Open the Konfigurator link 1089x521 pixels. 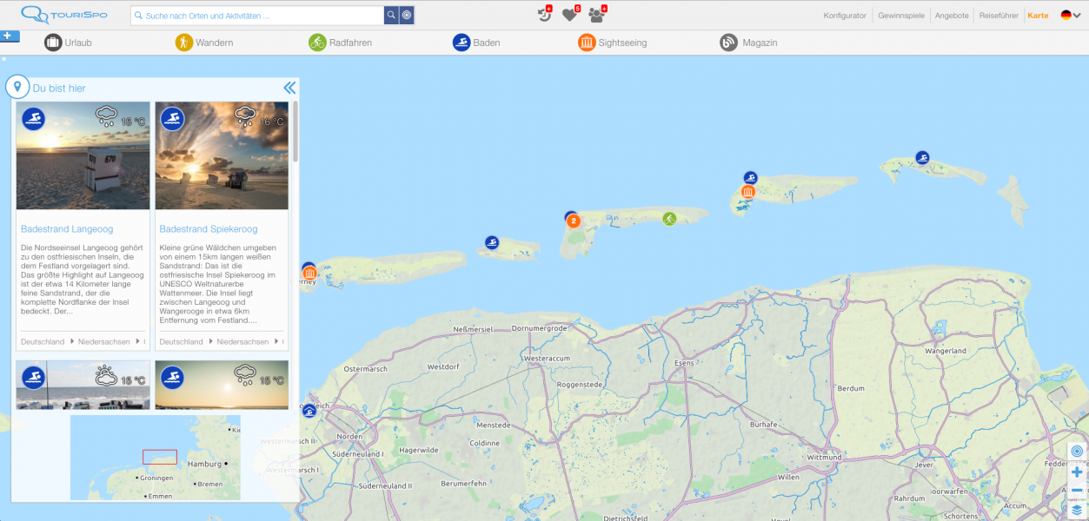point(845,16)
